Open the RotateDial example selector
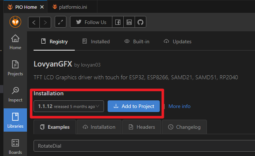 pos(144,146)
